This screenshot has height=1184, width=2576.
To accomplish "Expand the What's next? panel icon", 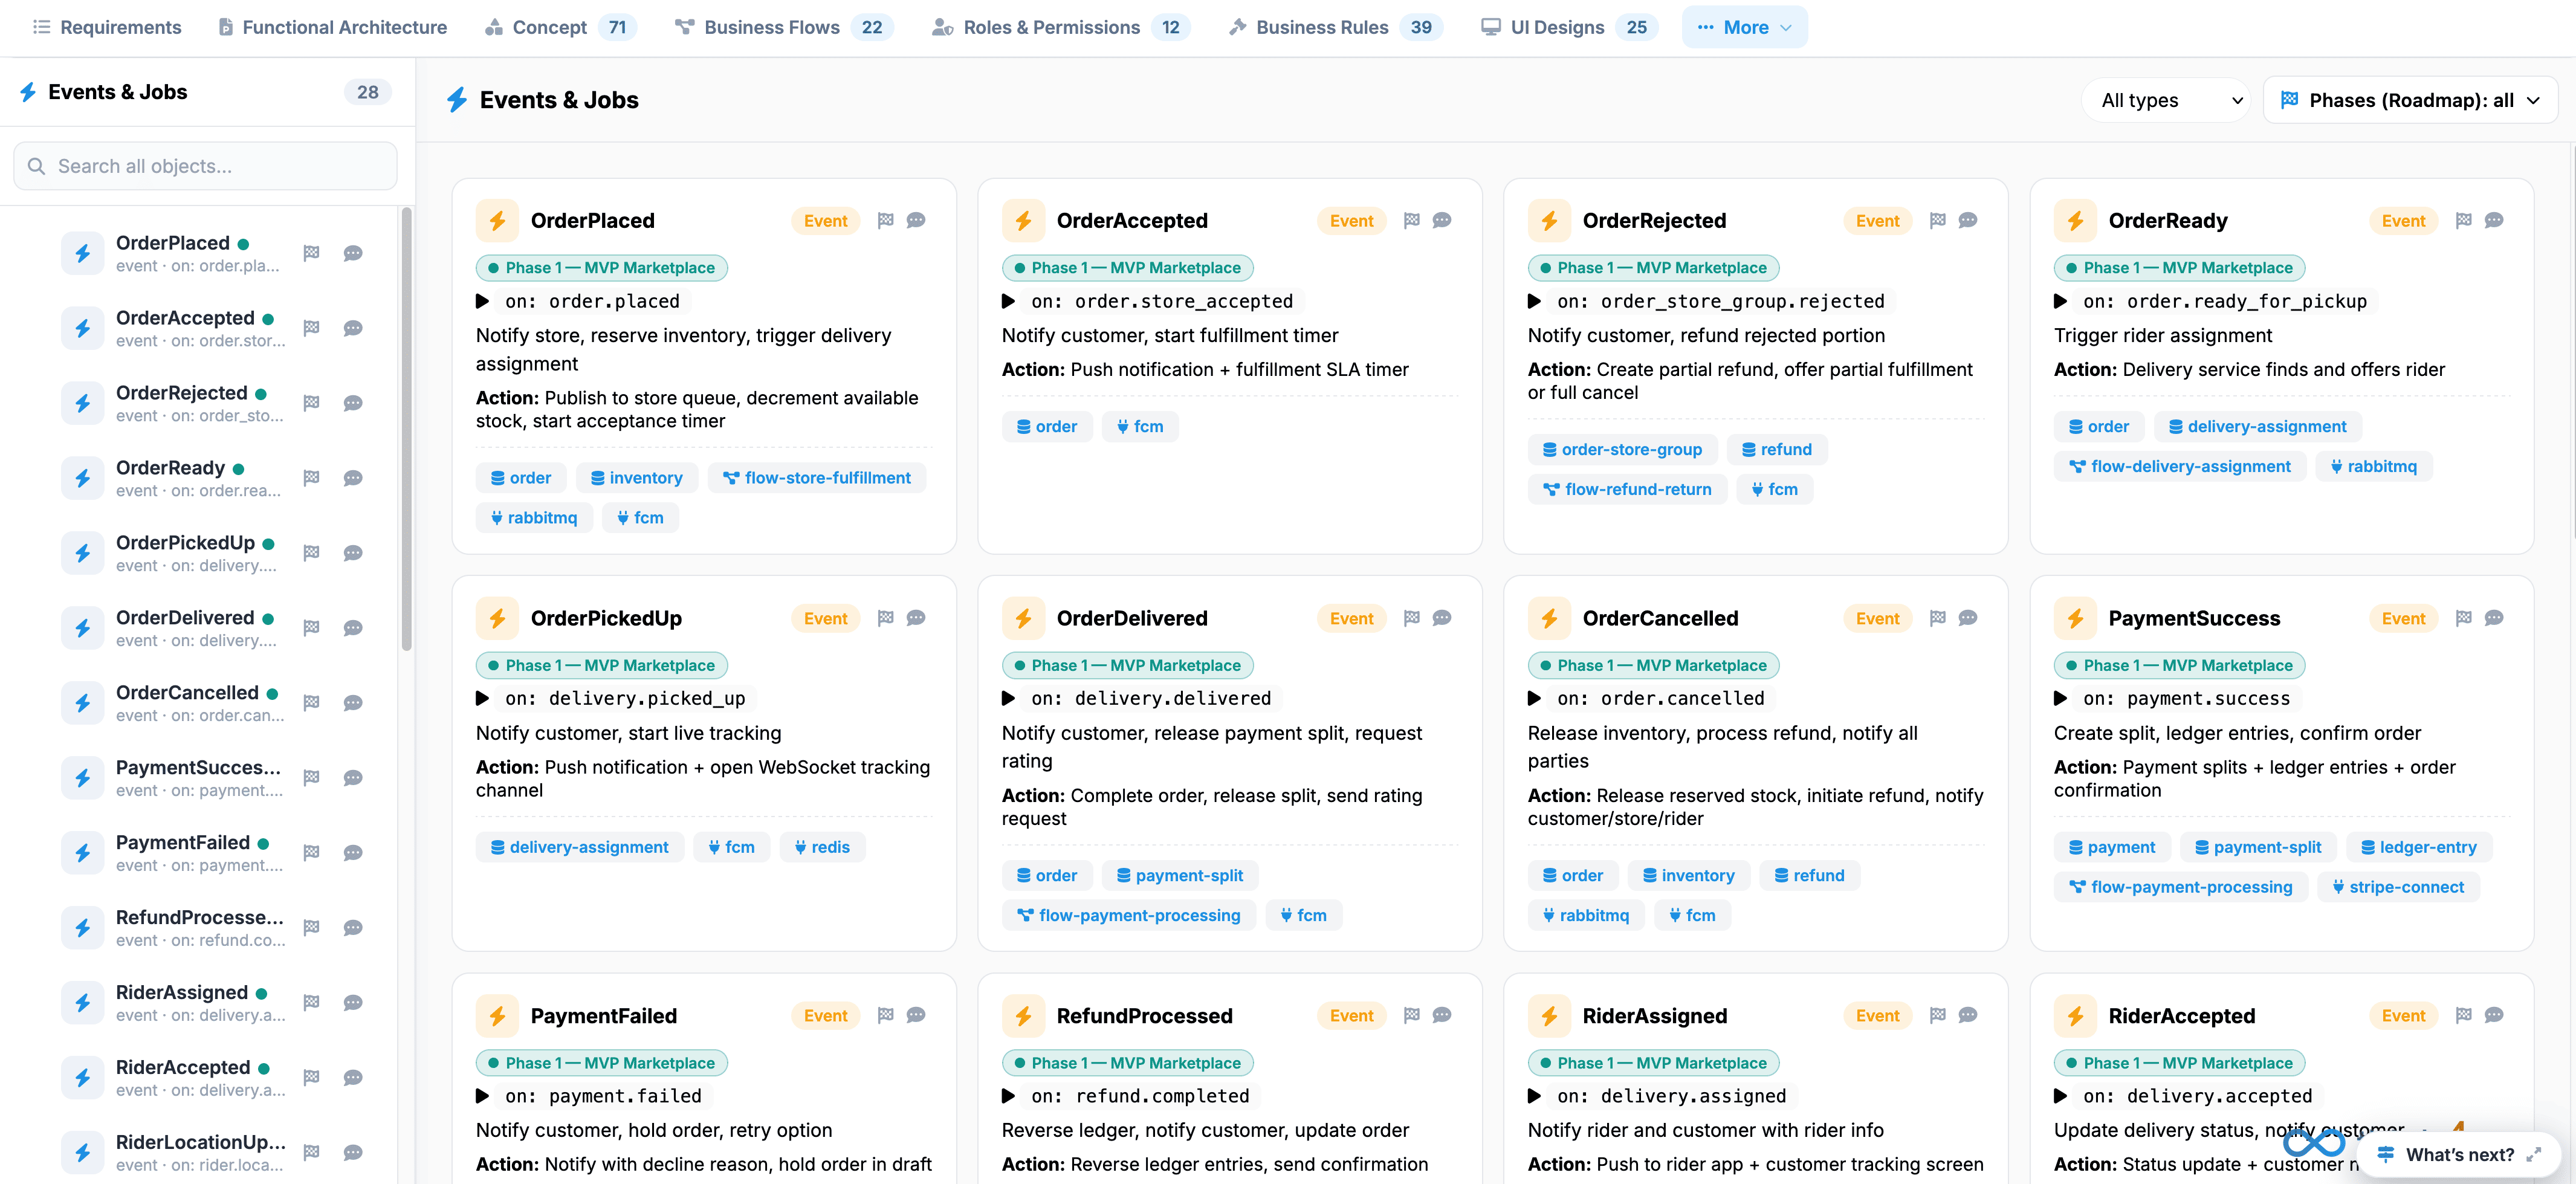I will [x=2533, y=1155].
